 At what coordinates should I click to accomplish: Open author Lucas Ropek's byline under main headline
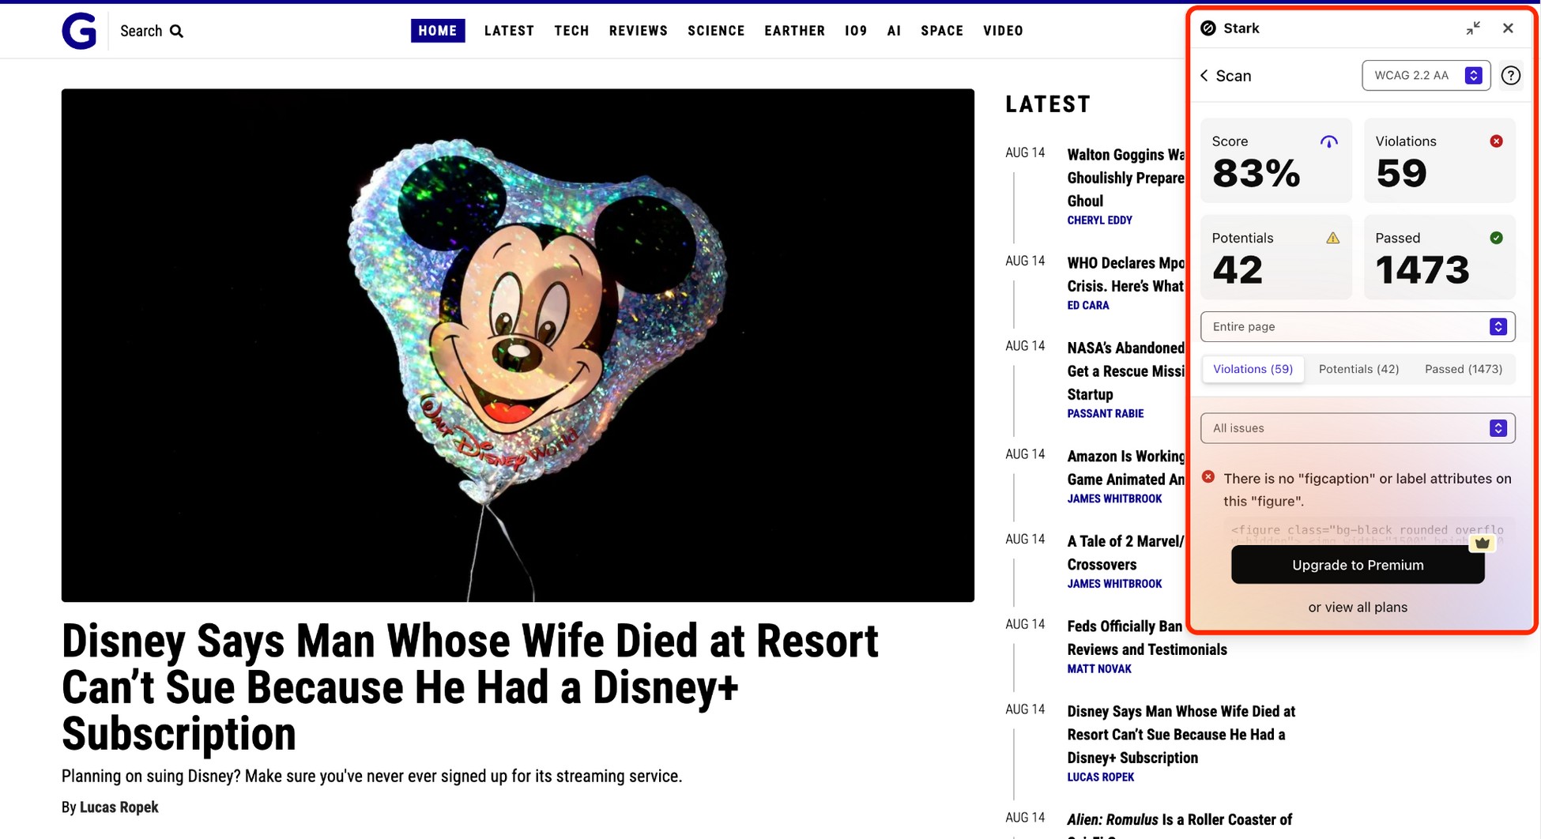[119, 807]
